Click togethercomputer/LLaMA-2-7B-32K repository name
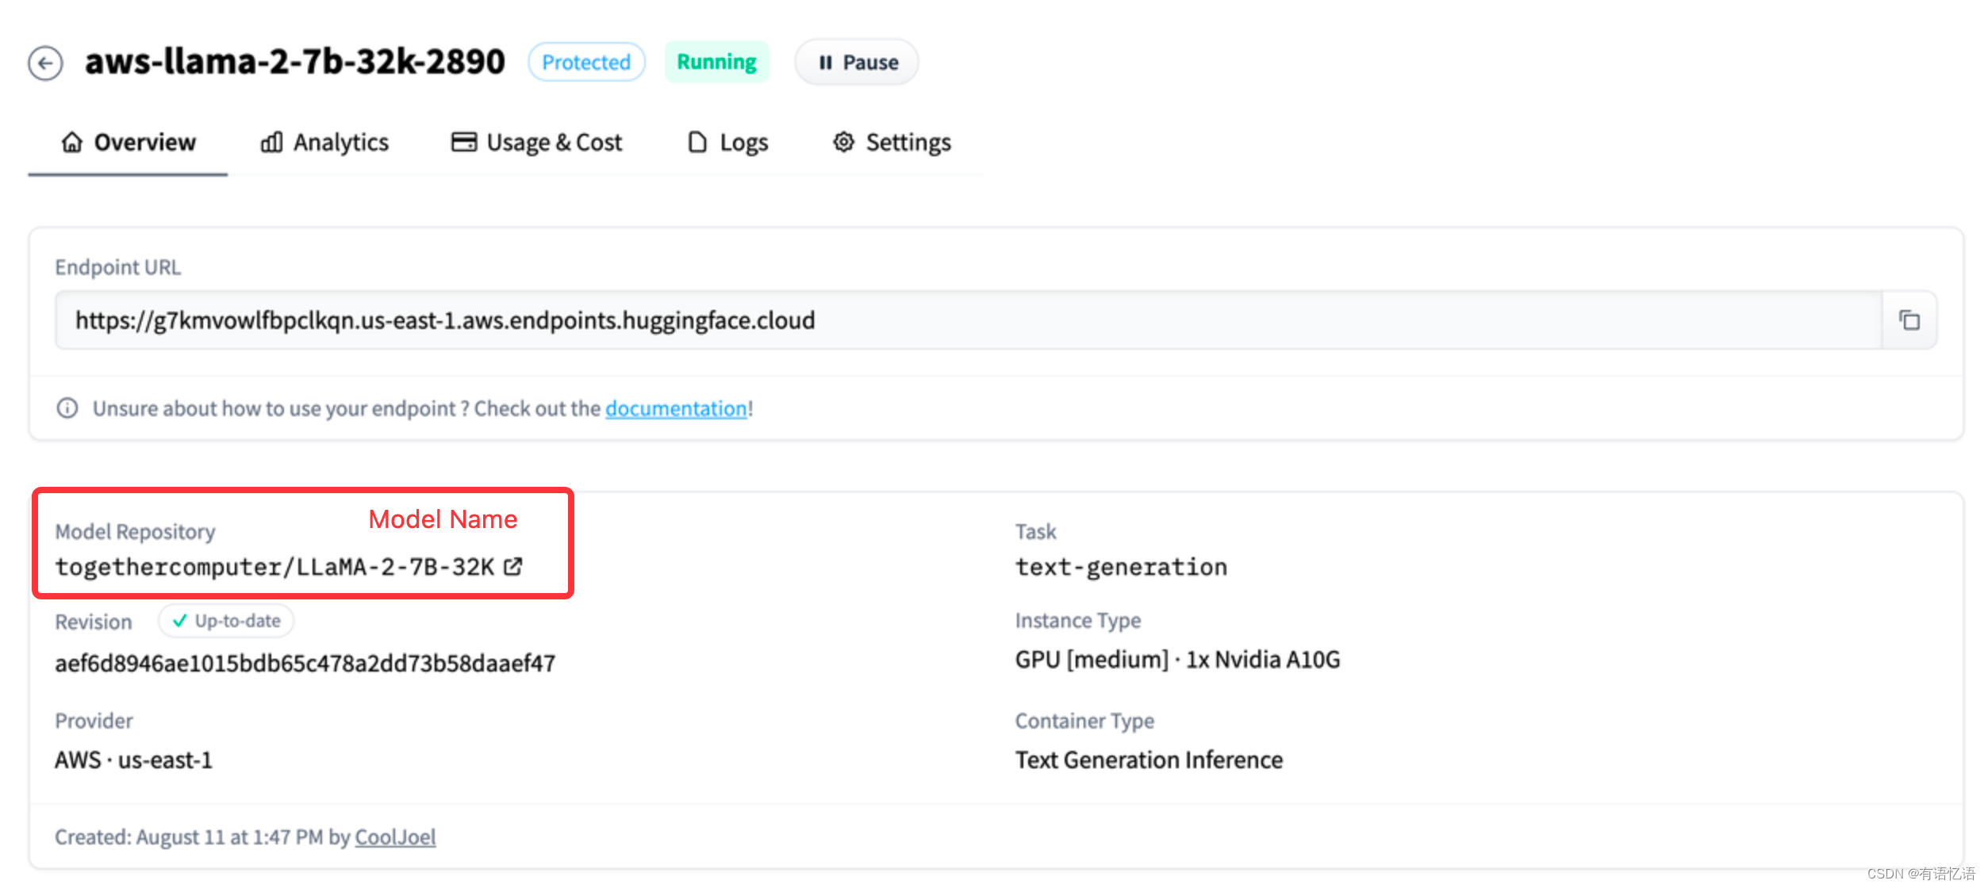The width and height of the screenshot is (1988, 888). 274,567
